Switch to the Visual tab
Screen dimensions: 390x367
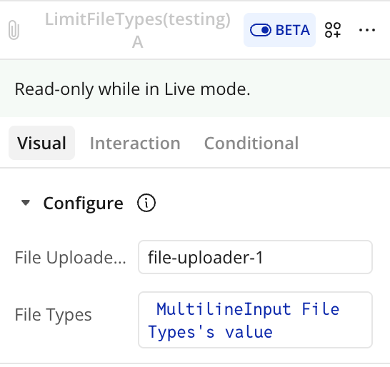[41, 143]
